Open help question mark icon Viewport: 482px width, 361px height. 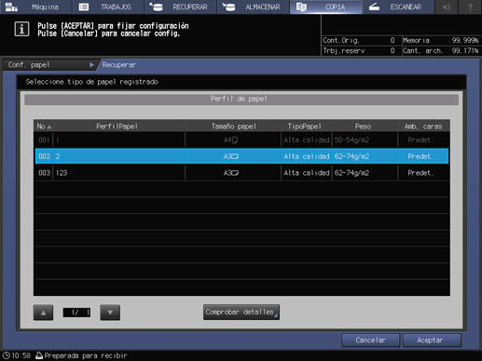point(470,7)
